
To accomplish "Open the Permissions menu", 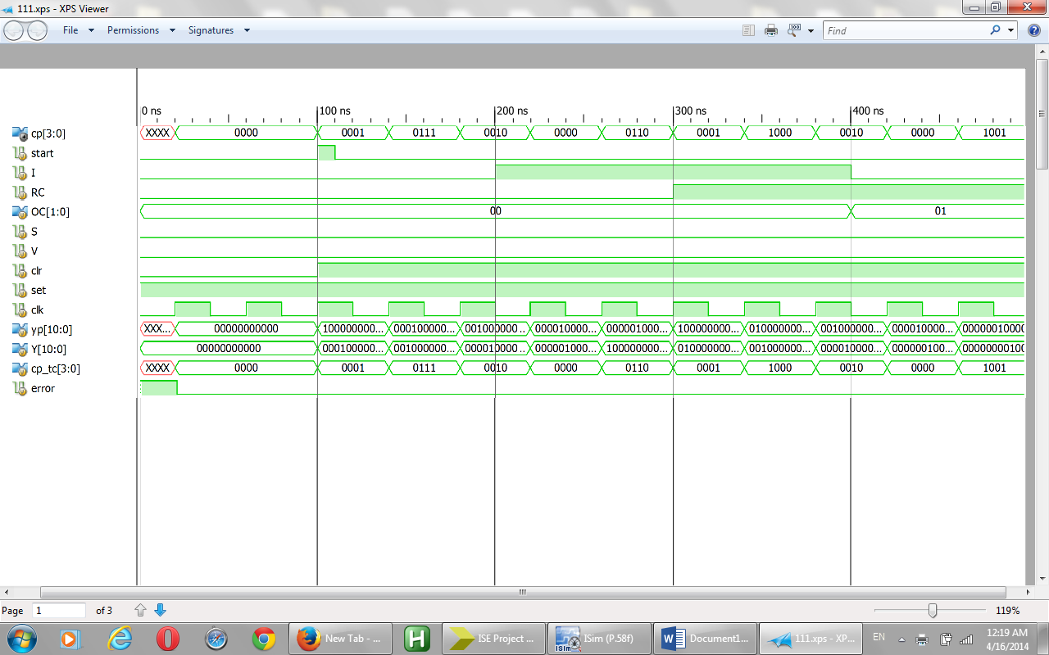I will click(x=133, y=29).
